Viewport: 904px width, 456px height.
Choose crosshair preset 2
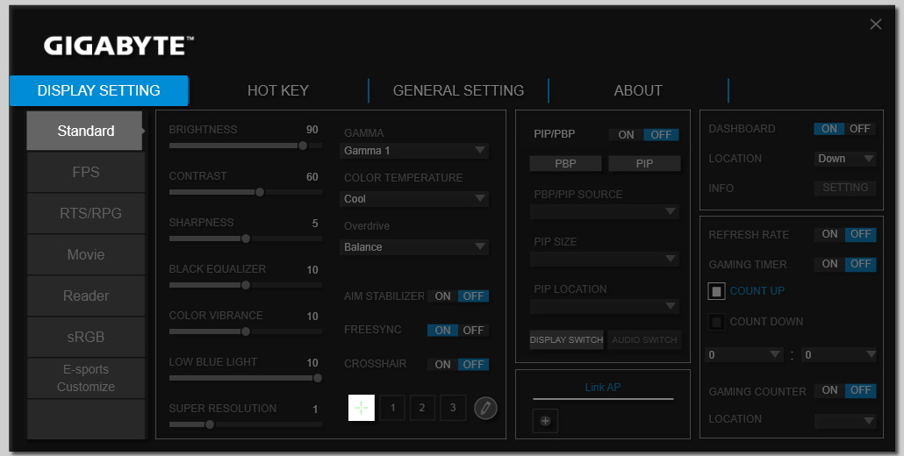[422, 408]
